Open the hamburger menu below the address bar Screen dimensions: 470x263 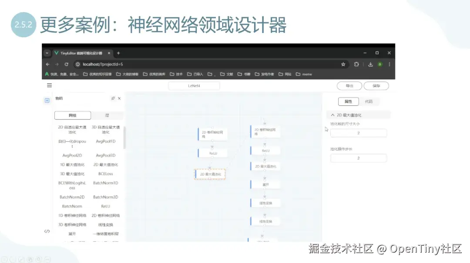click(49, 85)
